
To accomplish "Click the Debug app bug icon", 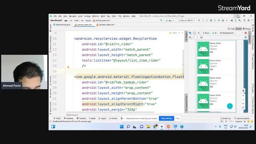I will point(211,20).
